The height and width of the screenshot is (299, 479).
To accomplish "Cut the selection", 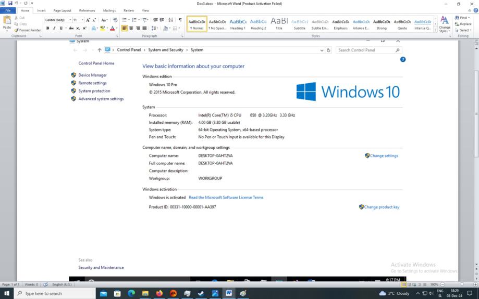I will [x=20, y=18].
